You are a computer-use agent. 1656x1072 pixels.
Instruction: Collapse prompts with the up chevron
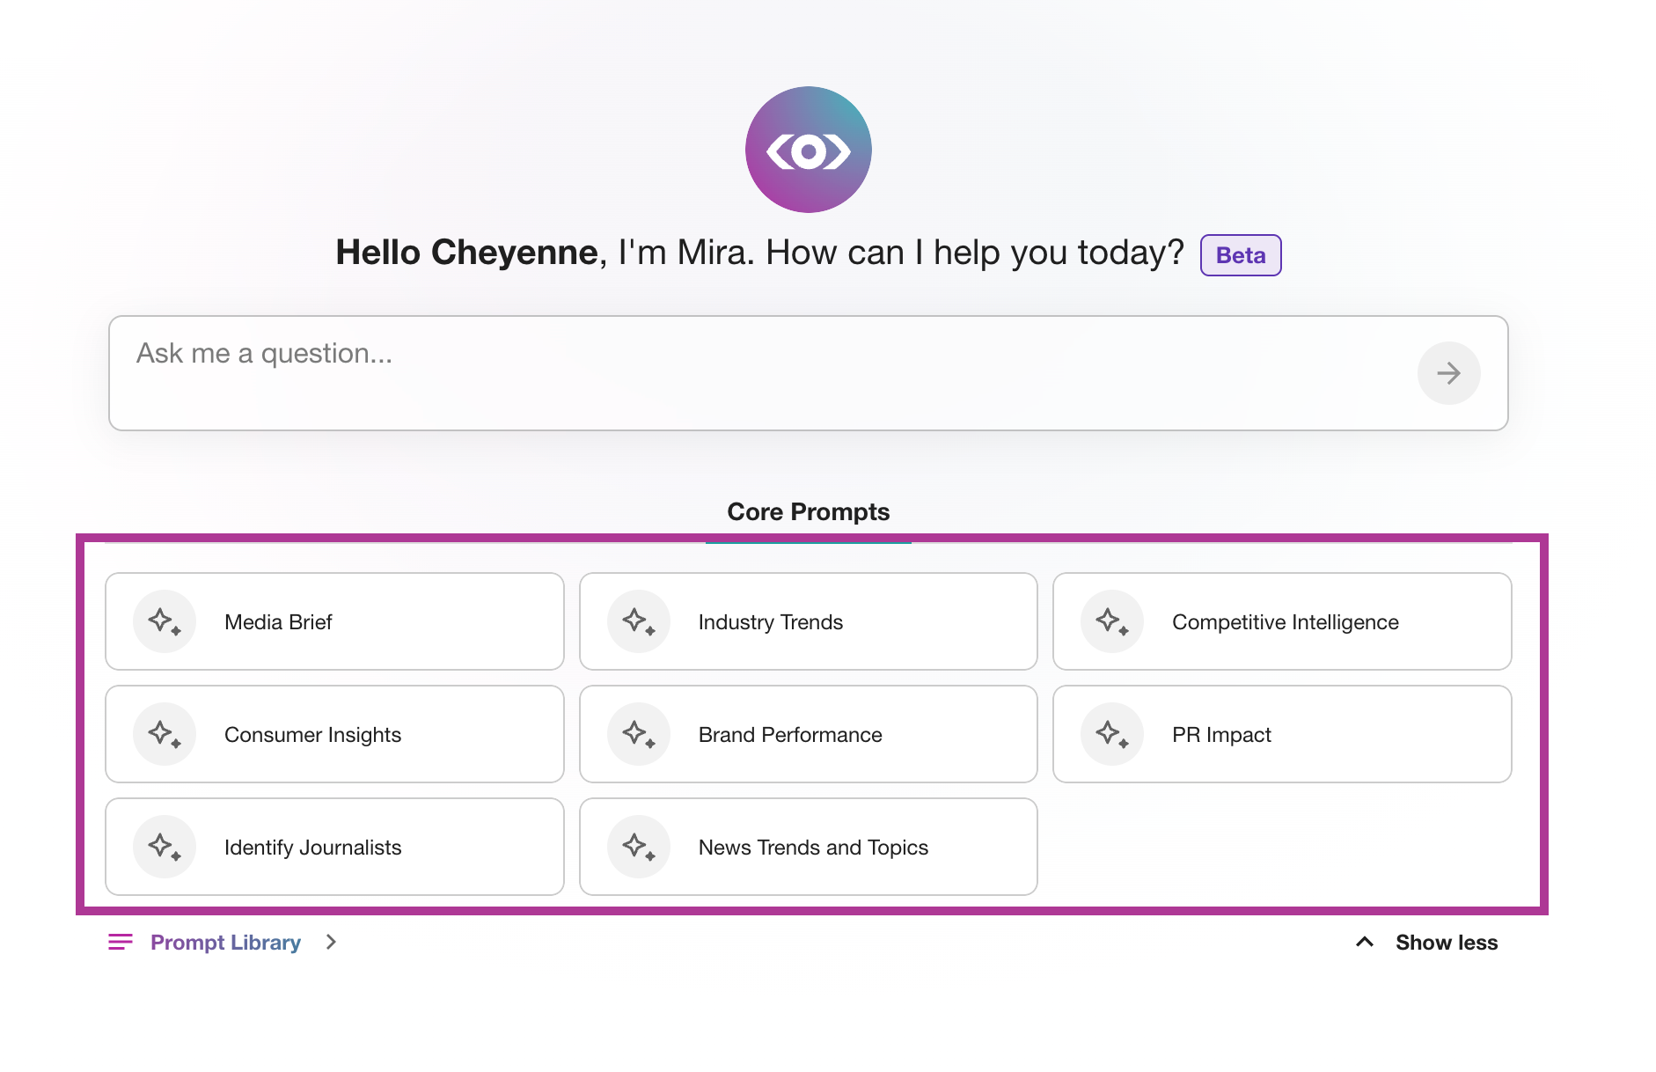click(x=1365, y=942)
